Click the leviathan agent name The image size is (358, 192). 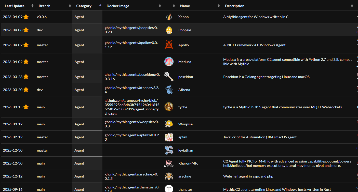click(186, 150)
